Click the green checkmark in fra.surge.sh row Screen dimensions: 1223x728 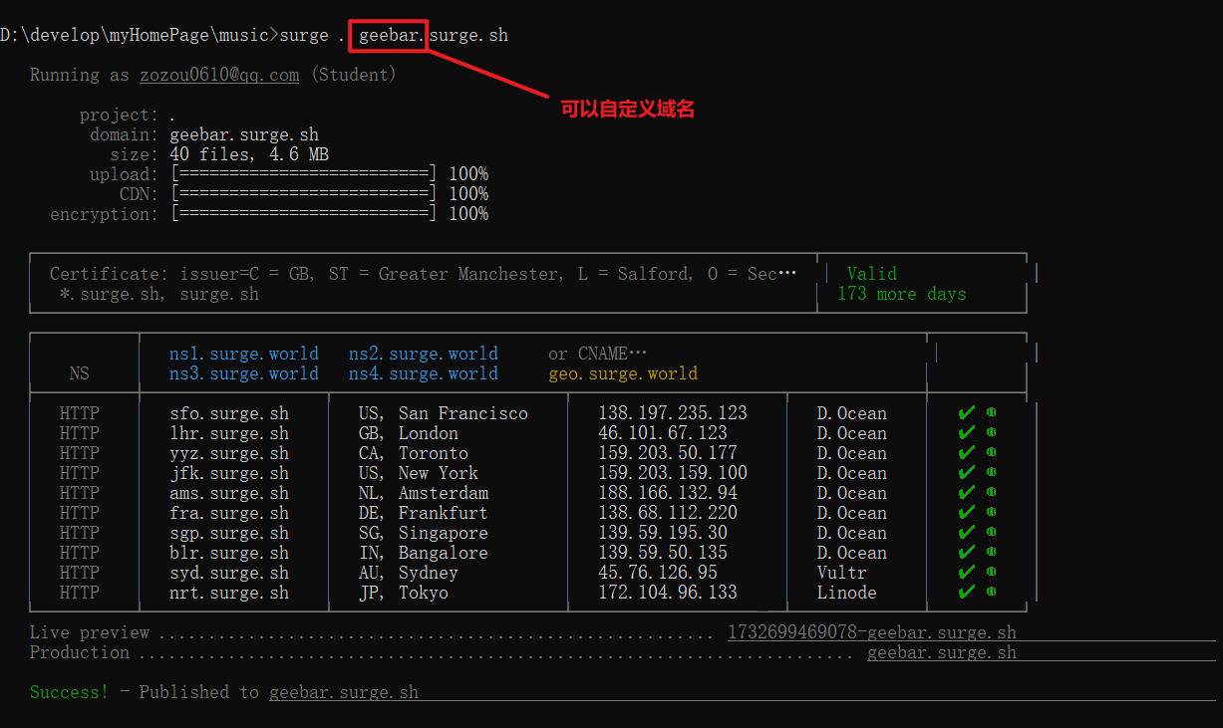click(x=966, y=513)
